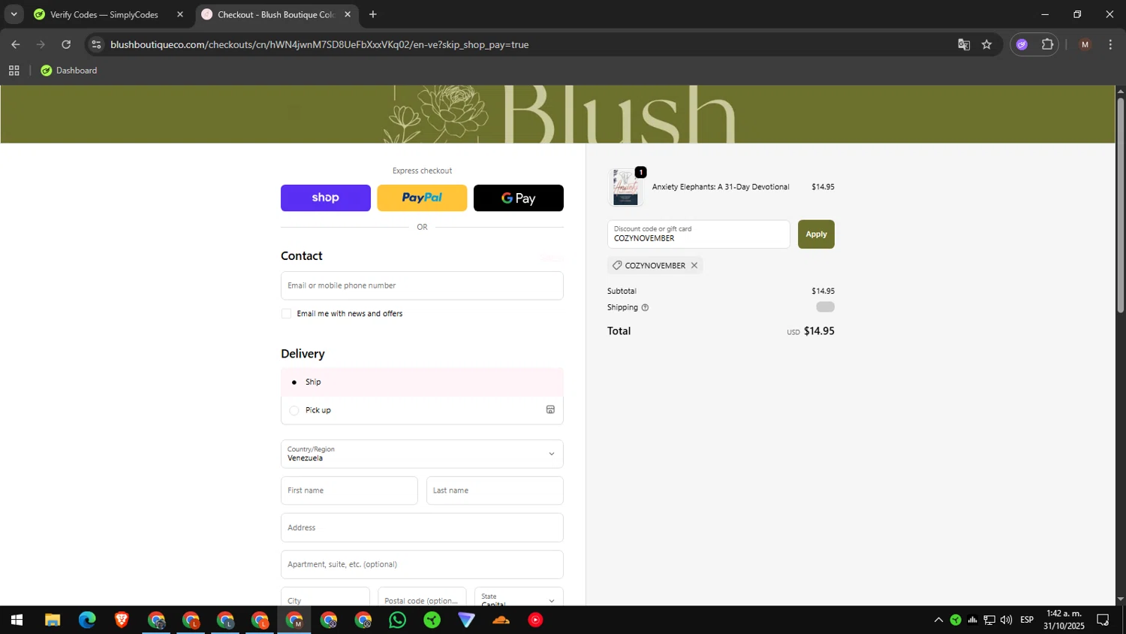Image resolution: width=1126 pixels, height=634 pixels.
Task: Open WhatsApp from the taskbar
Action: tap(398, 620)
